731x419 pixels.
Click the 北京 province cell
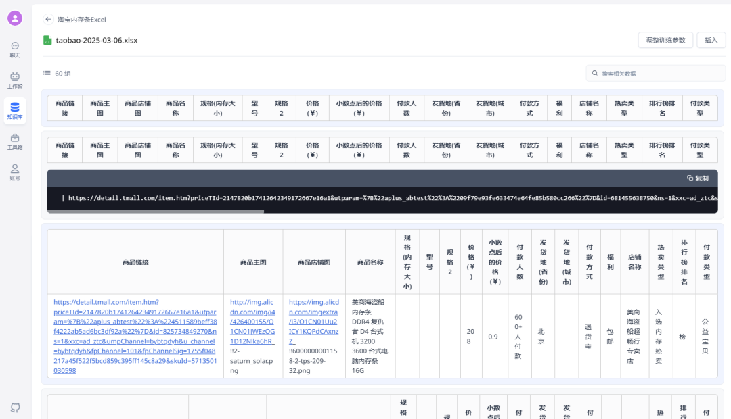(543, 336)
